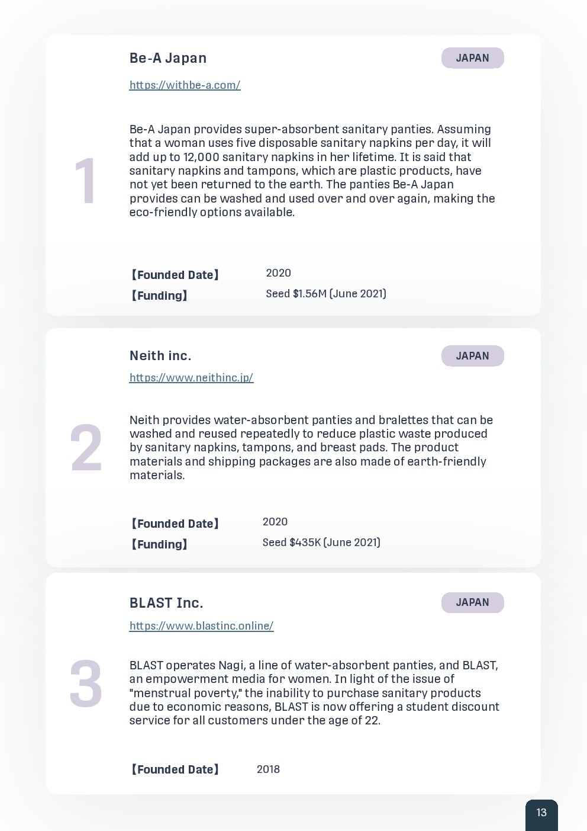The height and width of the screenshot is (831, 587).
Task: Click the BLAST description paragraph
Action: (x=314, y=693)
